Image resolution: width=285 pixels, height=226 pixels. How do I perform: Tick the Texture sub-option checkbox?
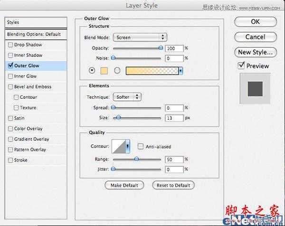point(16,108)
